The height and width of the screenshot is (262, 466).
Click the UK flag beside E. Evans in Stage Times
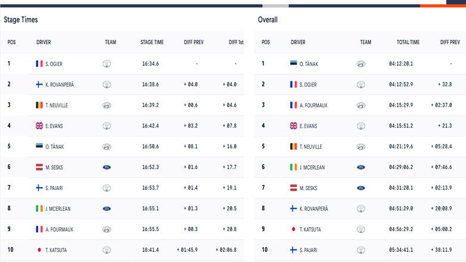[39, 126]
